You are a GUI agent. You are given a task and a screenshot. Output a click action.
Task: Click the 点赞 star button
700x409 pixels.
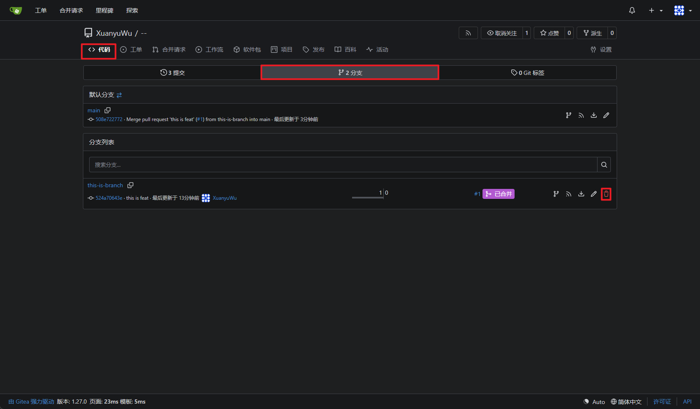(x=550, y=33)
